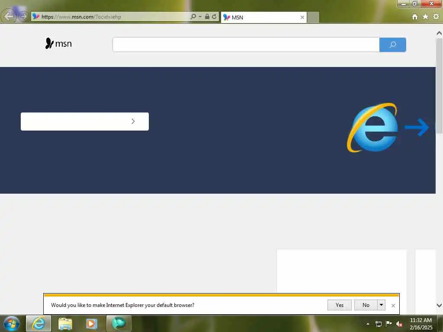Open the Tools gear menu
Screen dimensions: 443x332
point(436,17)
